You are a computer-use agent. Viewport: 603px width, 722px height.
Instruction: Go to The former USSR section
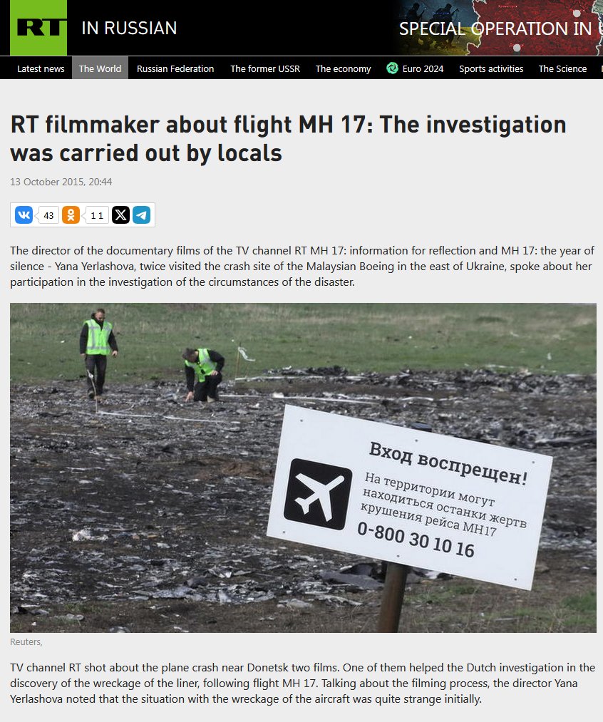coord(265,68)
